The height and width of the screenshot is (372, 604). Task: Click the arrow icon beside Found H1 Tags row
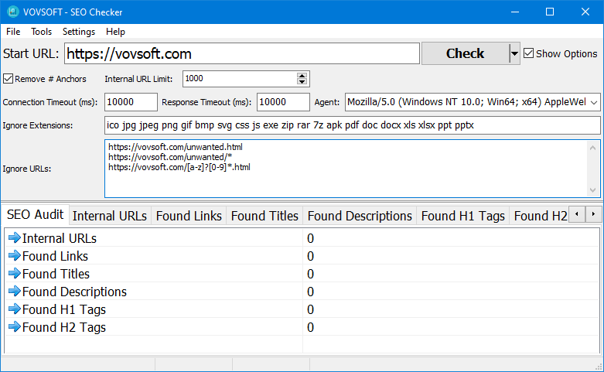coord(14,309)
